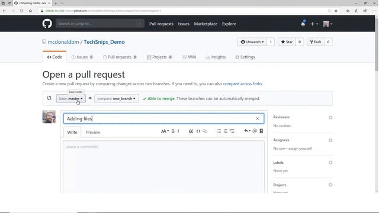Open the Unwatch dropdown
Screen dimensions: 379x213
point(252,42)
